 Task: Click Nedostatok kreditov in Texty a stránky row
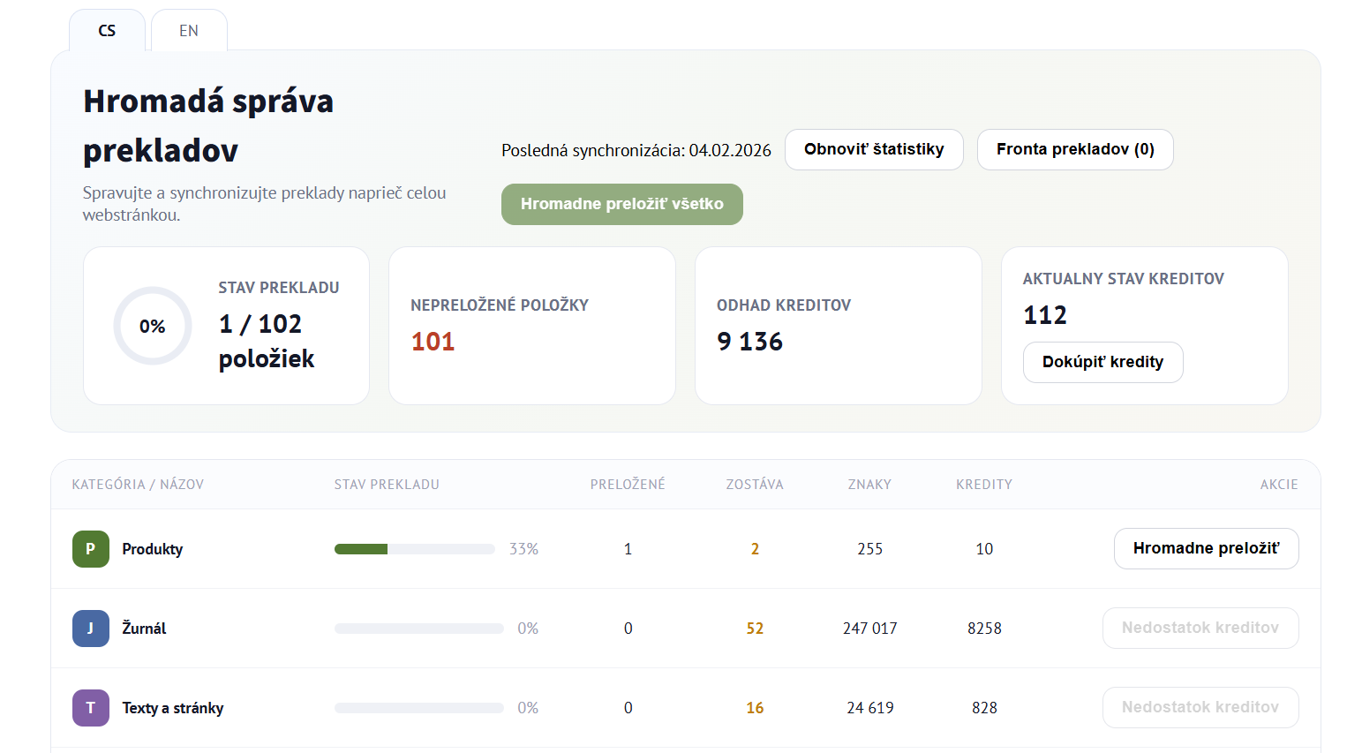coord(1200,707)
